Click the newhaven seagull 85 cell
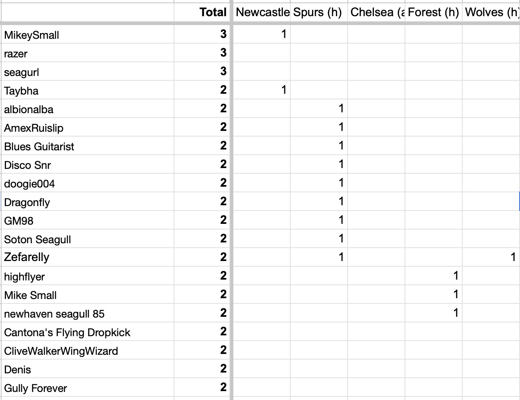Image resolution: width=520 pixels, height=400 pixels. tap(88, 313)
